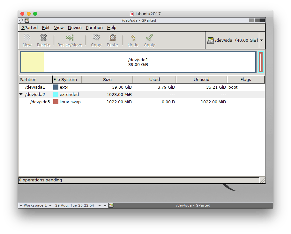The width and height of the screenshot is (291, 234).
Task: Sort by Partition column header
Action: (x=35, y=80)
